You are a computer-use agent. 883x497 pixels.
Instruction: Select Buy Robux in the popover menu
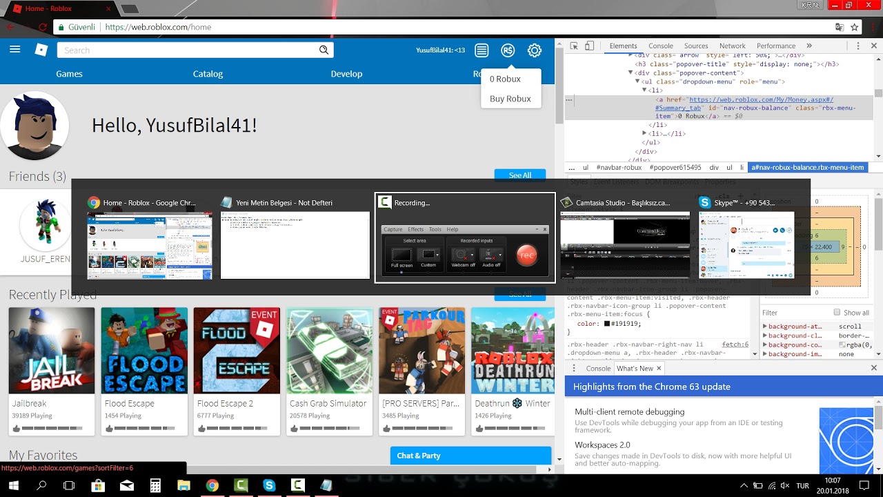[x=510, y=99]
